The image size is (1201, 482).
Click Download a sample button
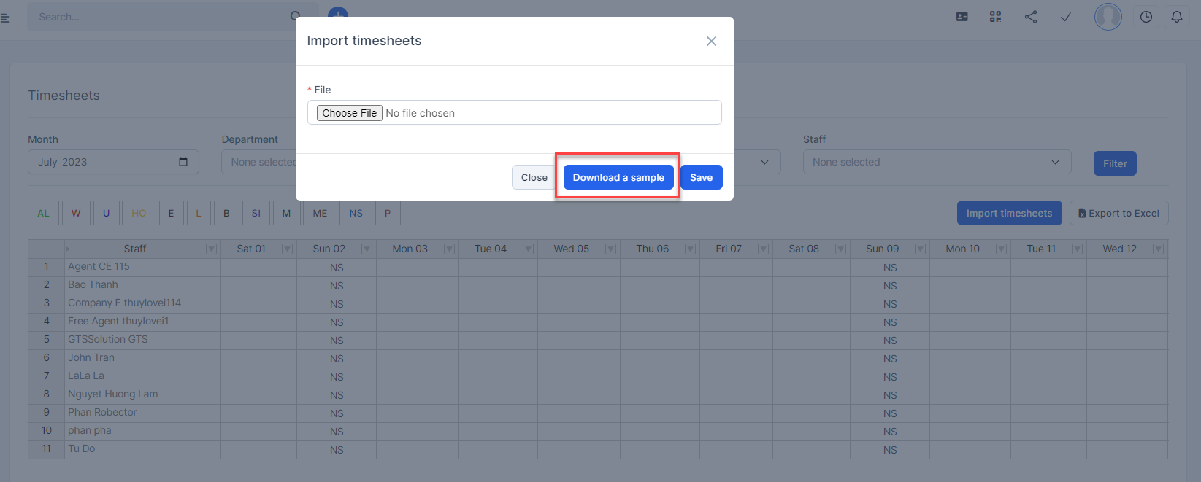tap(618, 177)
